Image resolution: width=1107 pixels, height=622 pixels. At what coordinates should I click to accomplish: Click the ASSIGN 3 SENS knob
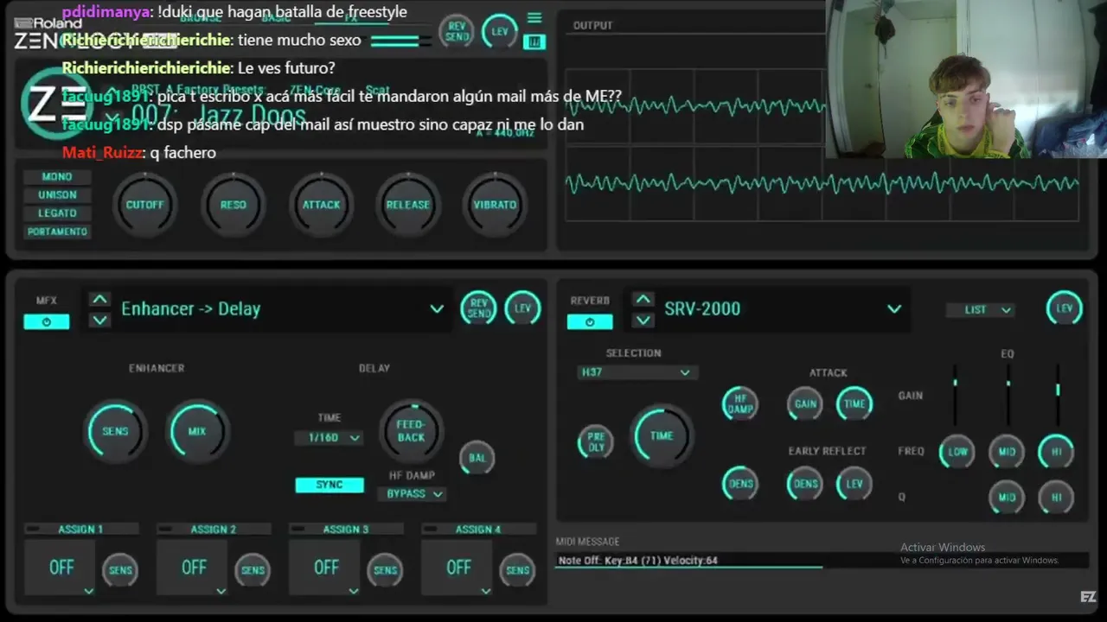tap(385, 570)
